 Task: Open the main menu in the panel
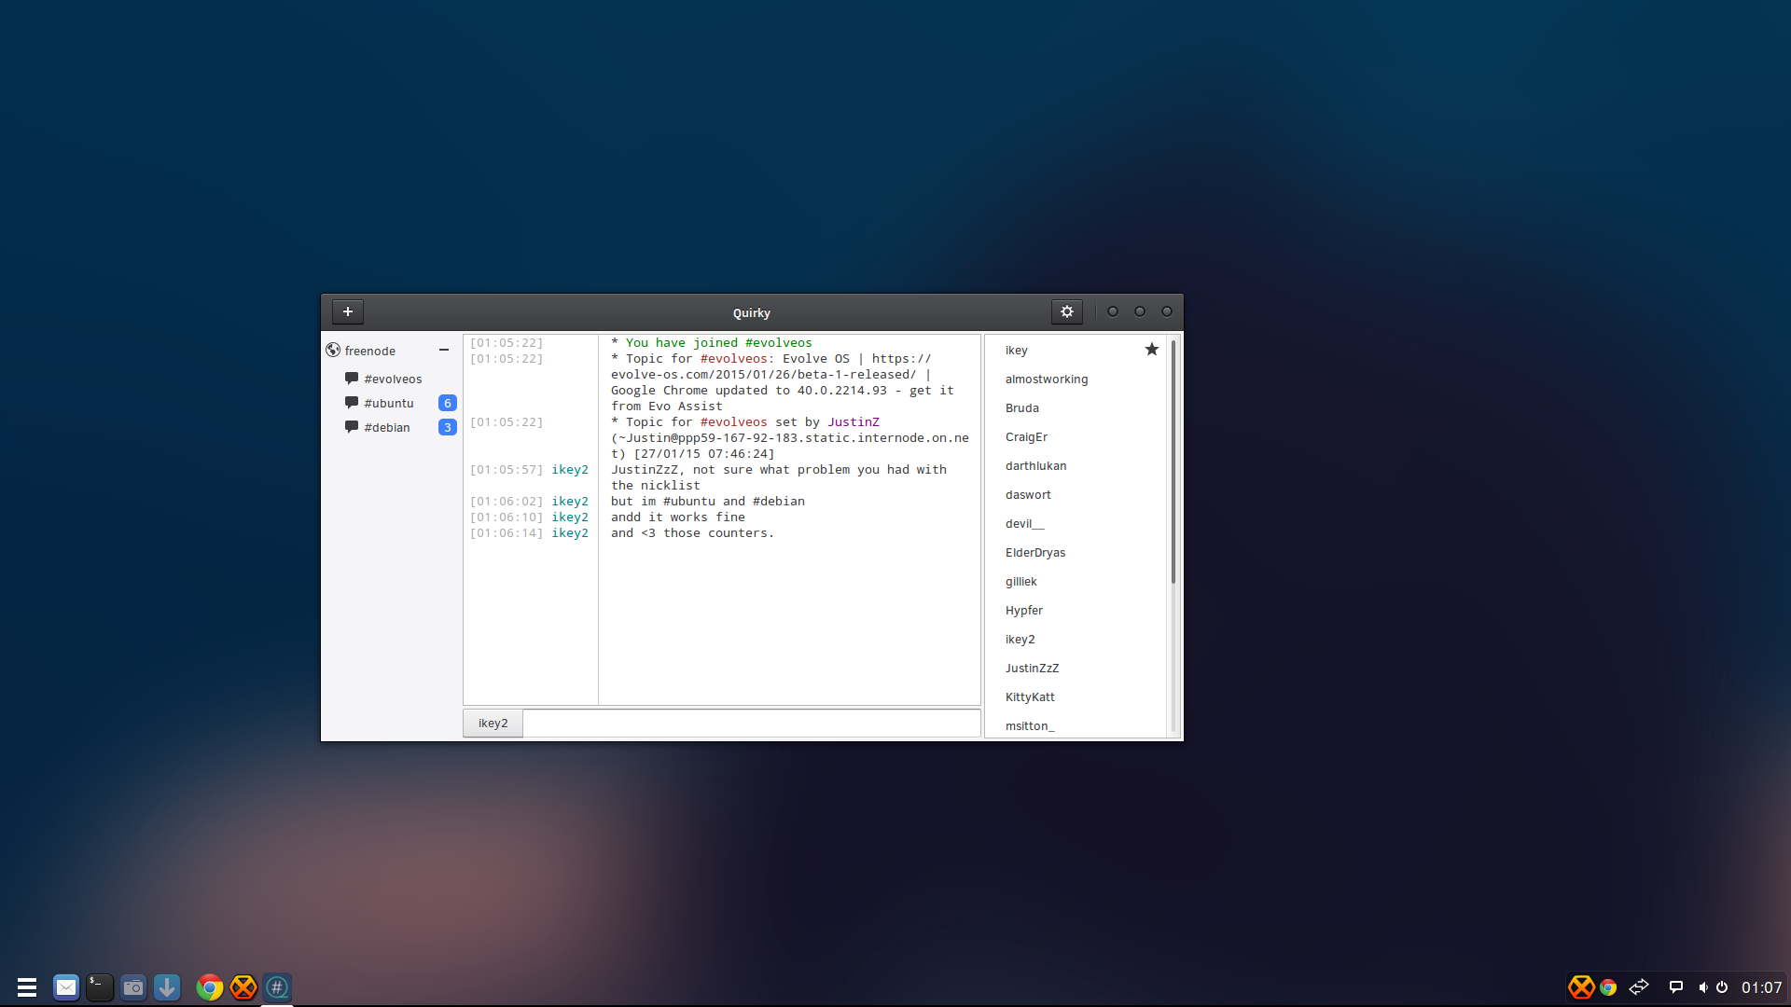(x=27, y=987)
